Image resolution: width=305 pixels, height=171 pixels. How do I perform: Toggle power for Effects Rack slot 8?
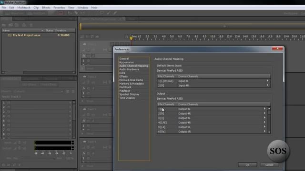[x=9, y=134]
